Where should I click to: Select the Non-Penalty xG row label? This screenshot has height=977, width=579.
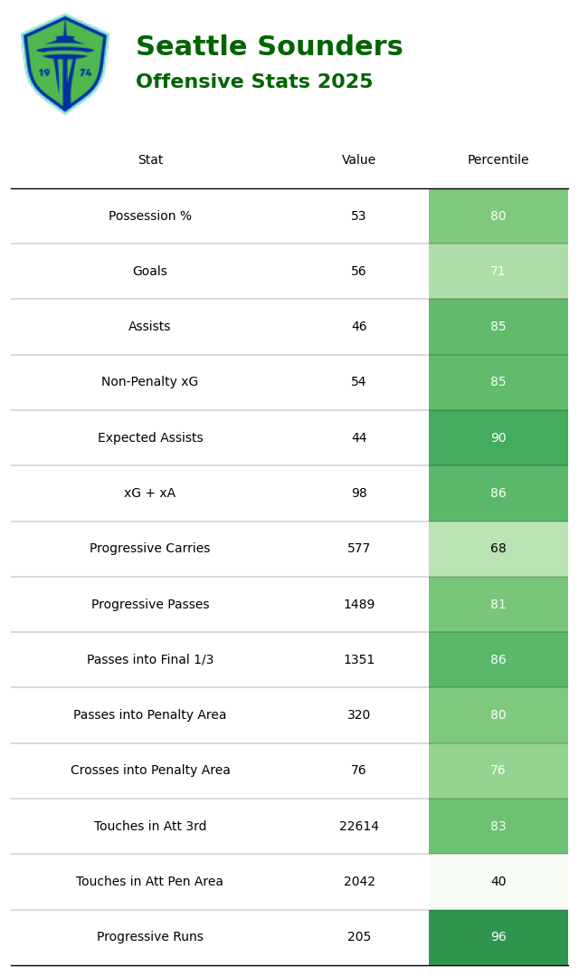150,382
